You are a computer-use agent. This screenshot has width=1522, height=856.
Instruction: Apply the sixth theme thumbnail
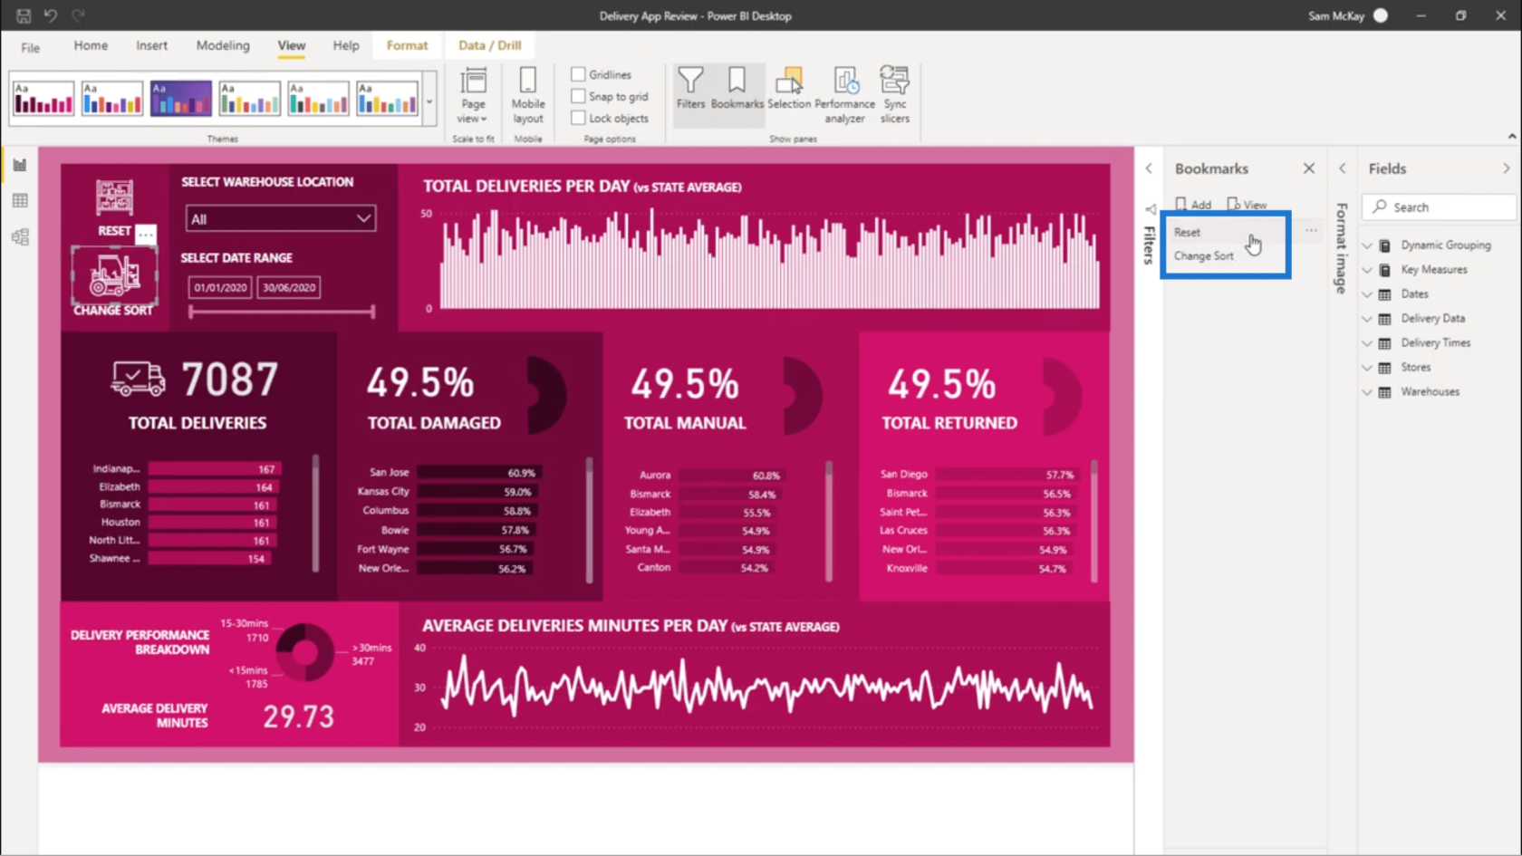pos(387,98)
